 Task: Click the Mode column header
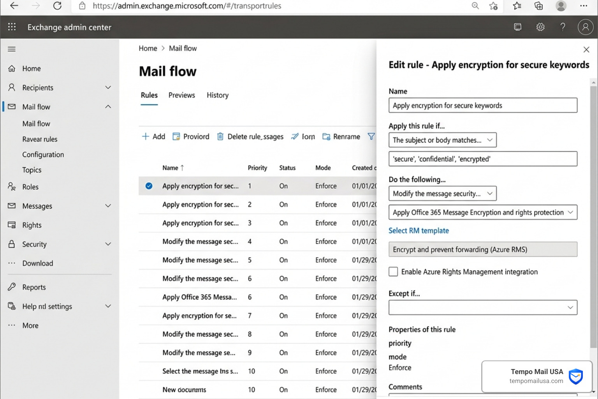pos(323,168)
